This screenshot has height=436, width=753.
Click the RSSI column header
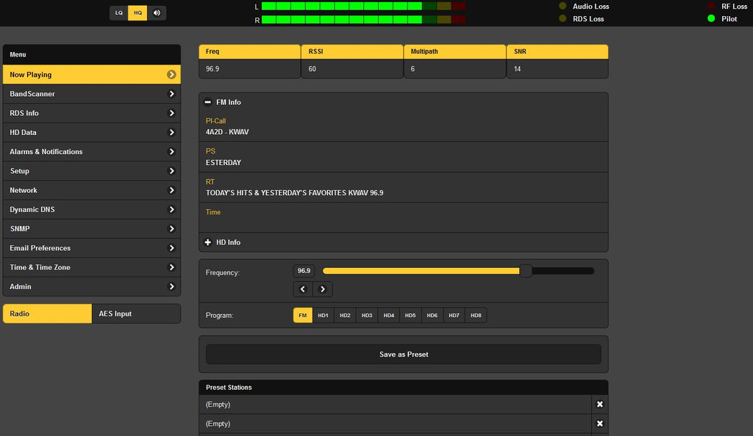[x=352, y=51]
